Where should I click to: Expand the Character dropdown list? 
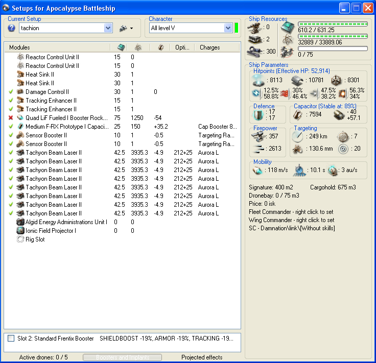(228, 28)
